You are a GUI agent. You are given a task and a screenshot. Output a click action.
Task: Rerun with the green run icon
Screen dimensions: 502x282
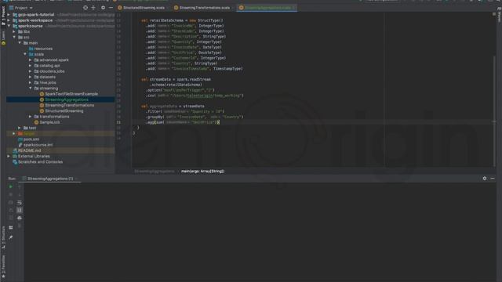point(10,186)
